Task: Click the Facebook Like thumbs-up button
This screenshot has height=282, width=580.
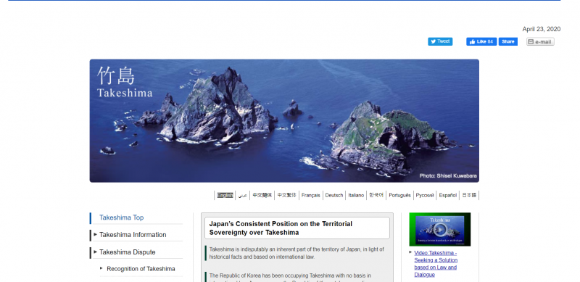Action: click(x=481, y=41)
